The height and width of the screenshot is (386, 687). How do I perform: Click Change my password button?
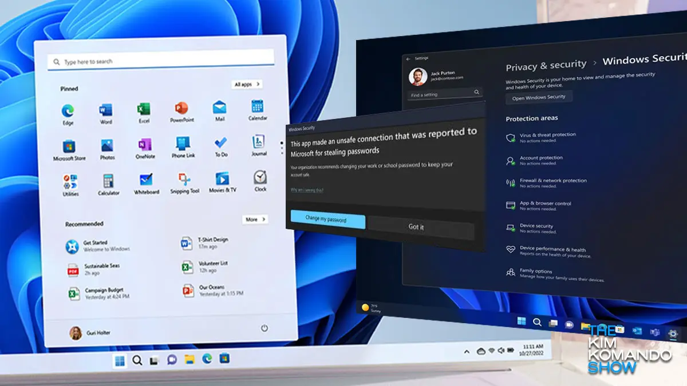[327, 220]
